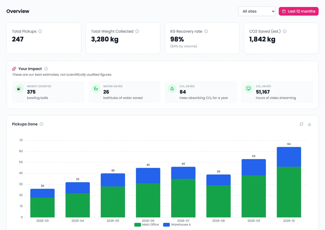Click the blue Warehouse A segment for 2026-06

(x=148, y=176)
